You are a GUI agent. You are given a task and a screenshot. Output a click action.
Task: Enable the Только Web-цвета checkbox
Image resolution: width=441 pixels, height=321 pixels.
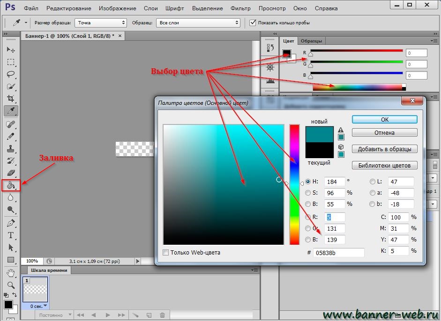pos(165,253)
